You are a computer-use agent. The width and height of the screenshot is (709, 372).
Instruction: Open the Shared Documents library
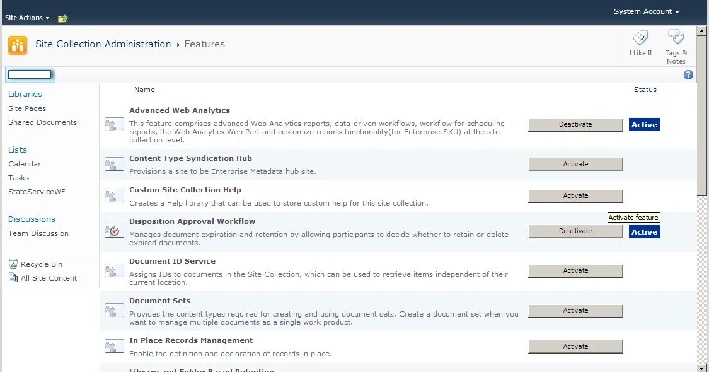(x=42, y=122)
